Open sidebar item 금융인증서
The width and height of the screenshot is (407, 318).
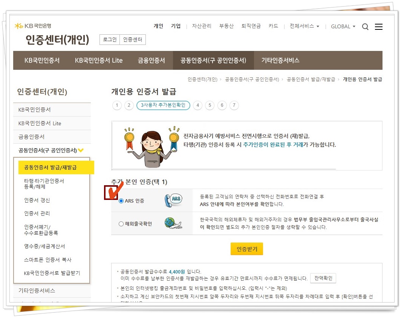(x=52, y=137)
